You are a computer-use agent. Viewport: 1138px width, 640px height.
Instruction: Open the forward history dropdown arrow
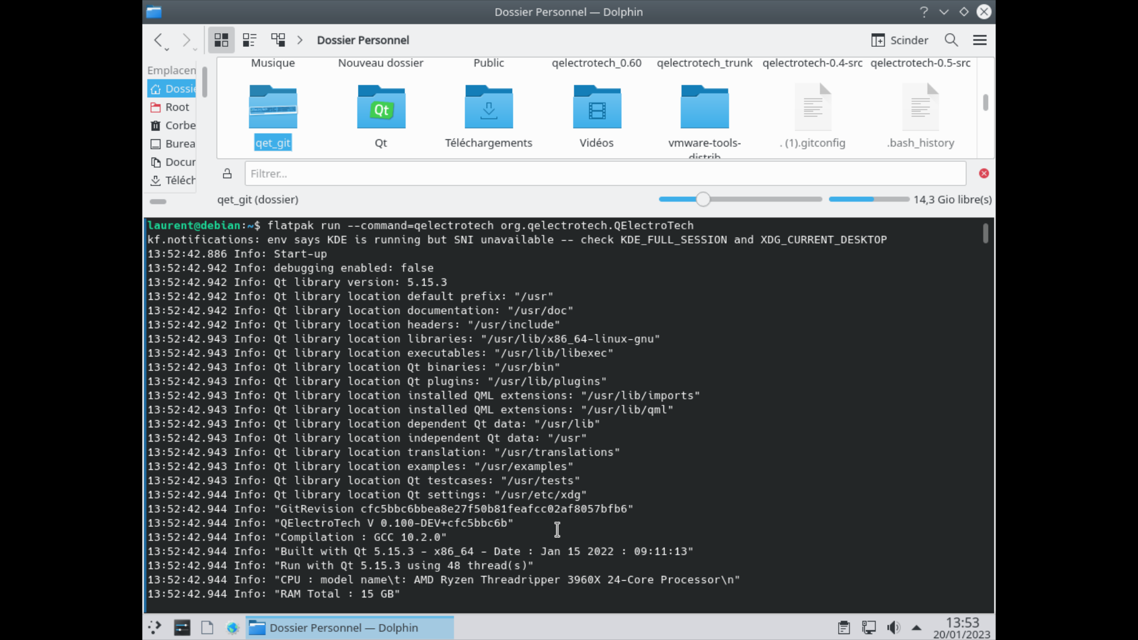pos(195,50)
